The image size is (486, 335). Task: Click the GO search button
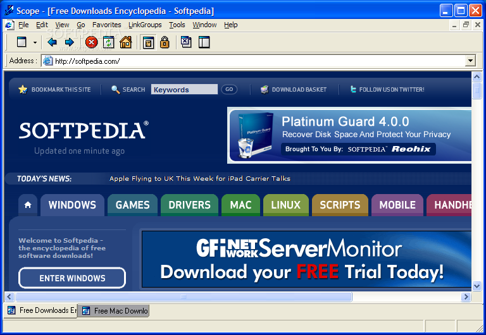click(229, 89)
